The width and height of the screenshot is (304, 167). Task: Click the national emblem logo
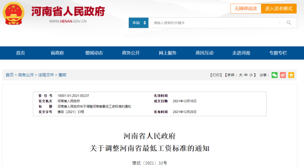14,13
